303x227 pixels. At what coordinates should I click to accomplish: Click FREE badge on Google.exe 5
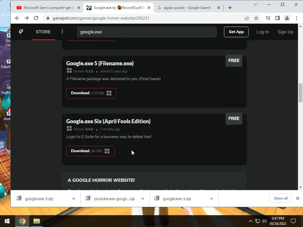(234, 61)
